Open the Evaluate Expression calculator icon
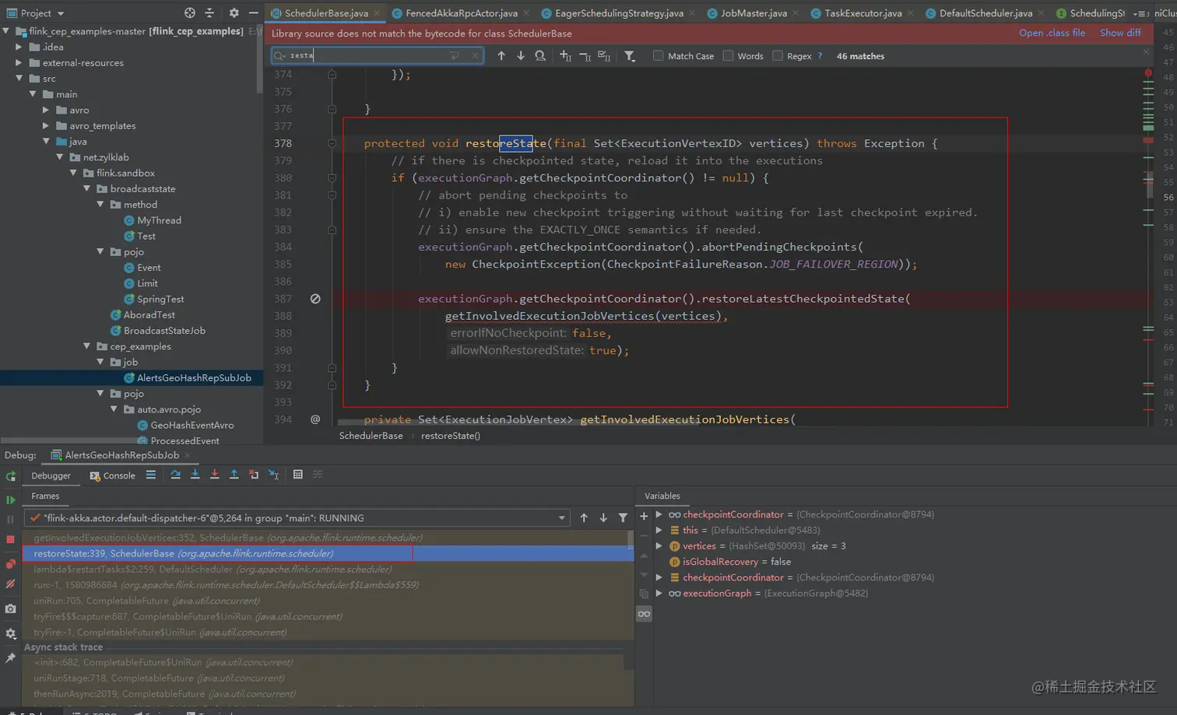Viewport: 1177px width, 715px height. pyautogui.click(x=297, y=475)
